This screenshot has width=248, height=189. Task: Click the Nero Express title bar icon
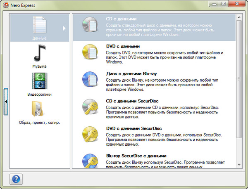tap(6, 5)
